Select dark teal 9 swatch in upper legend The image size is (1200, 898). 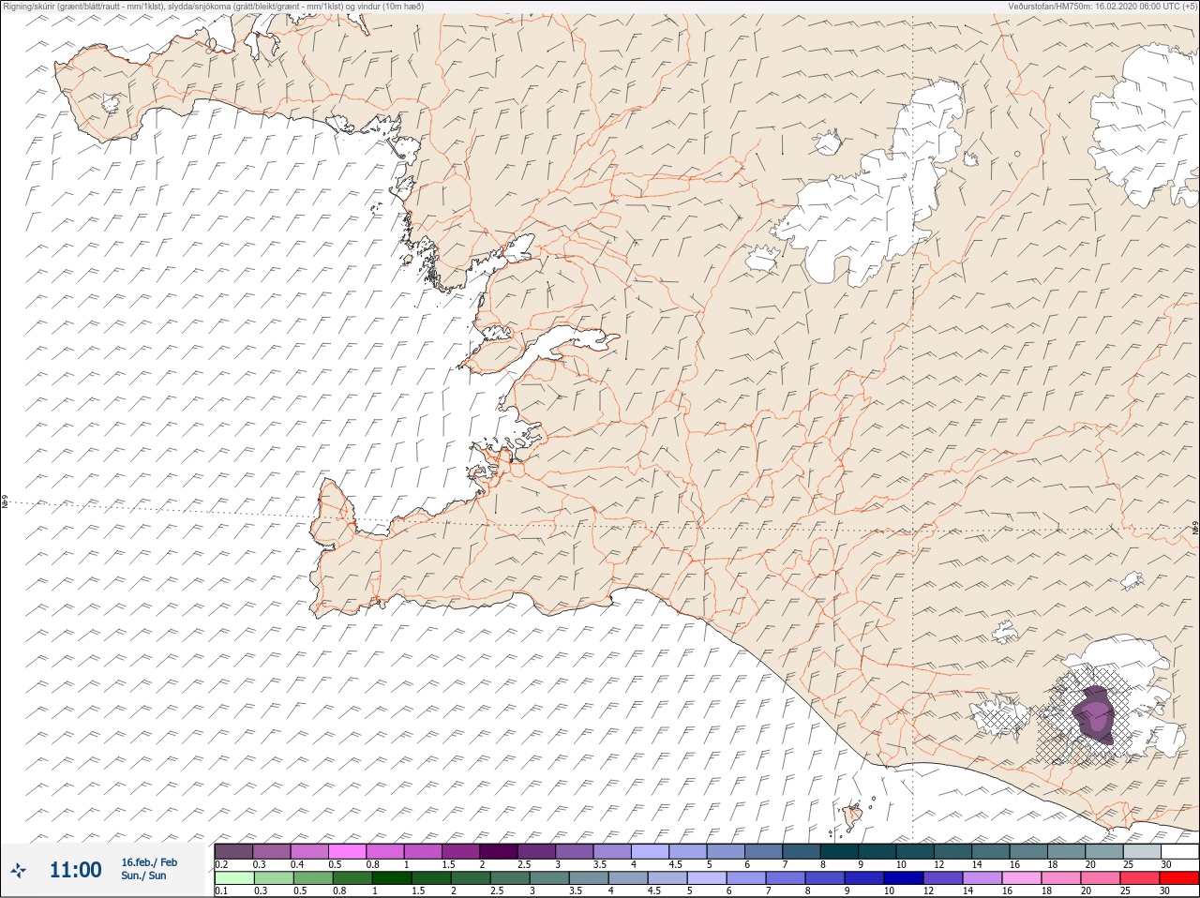877,851
